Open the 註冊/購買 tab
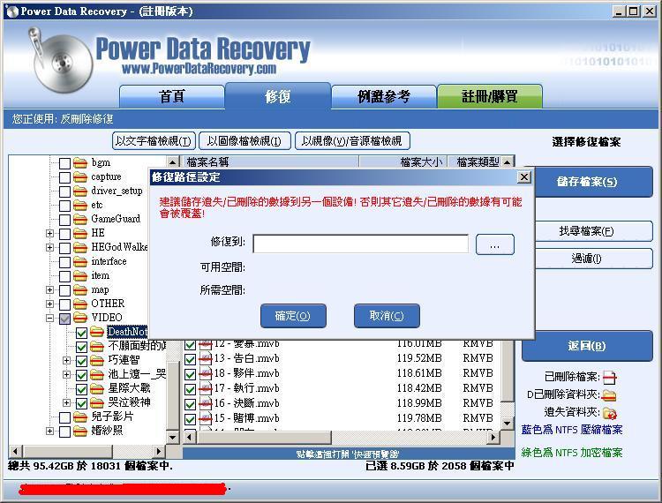The width and height of the screenshot is (662, 503). point(490,97)
